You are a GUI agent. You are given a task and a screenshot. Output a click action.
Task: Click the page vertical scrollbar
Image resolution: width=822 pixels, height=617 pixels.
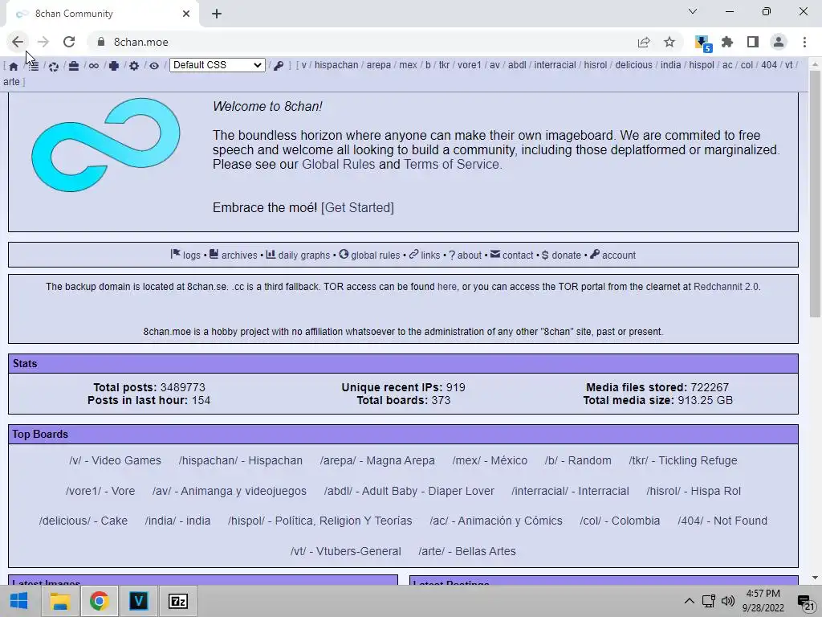click(815, 194)
